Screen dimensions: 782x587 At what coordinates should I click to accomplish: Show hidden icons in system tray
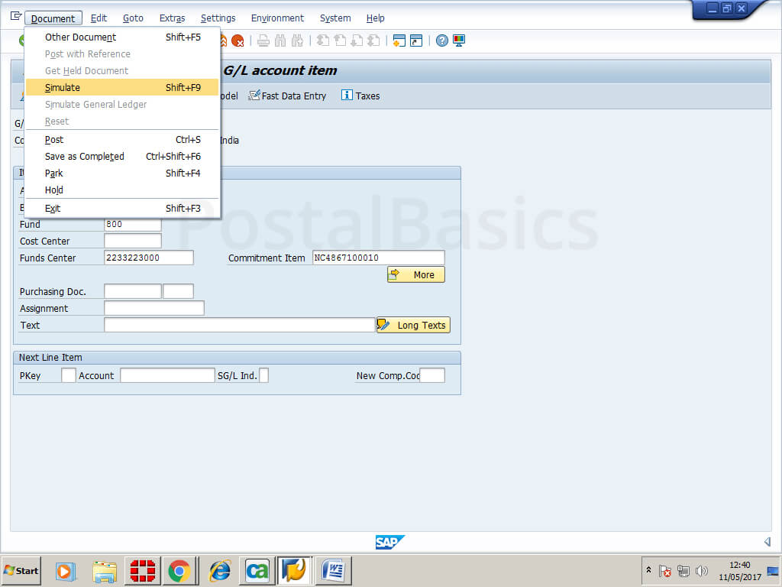(649, 570)
